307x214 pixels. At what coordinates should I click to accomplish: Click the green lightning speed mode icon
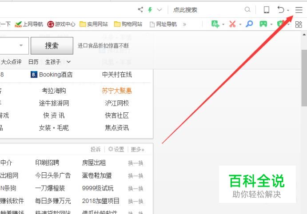tap(150, 10)
